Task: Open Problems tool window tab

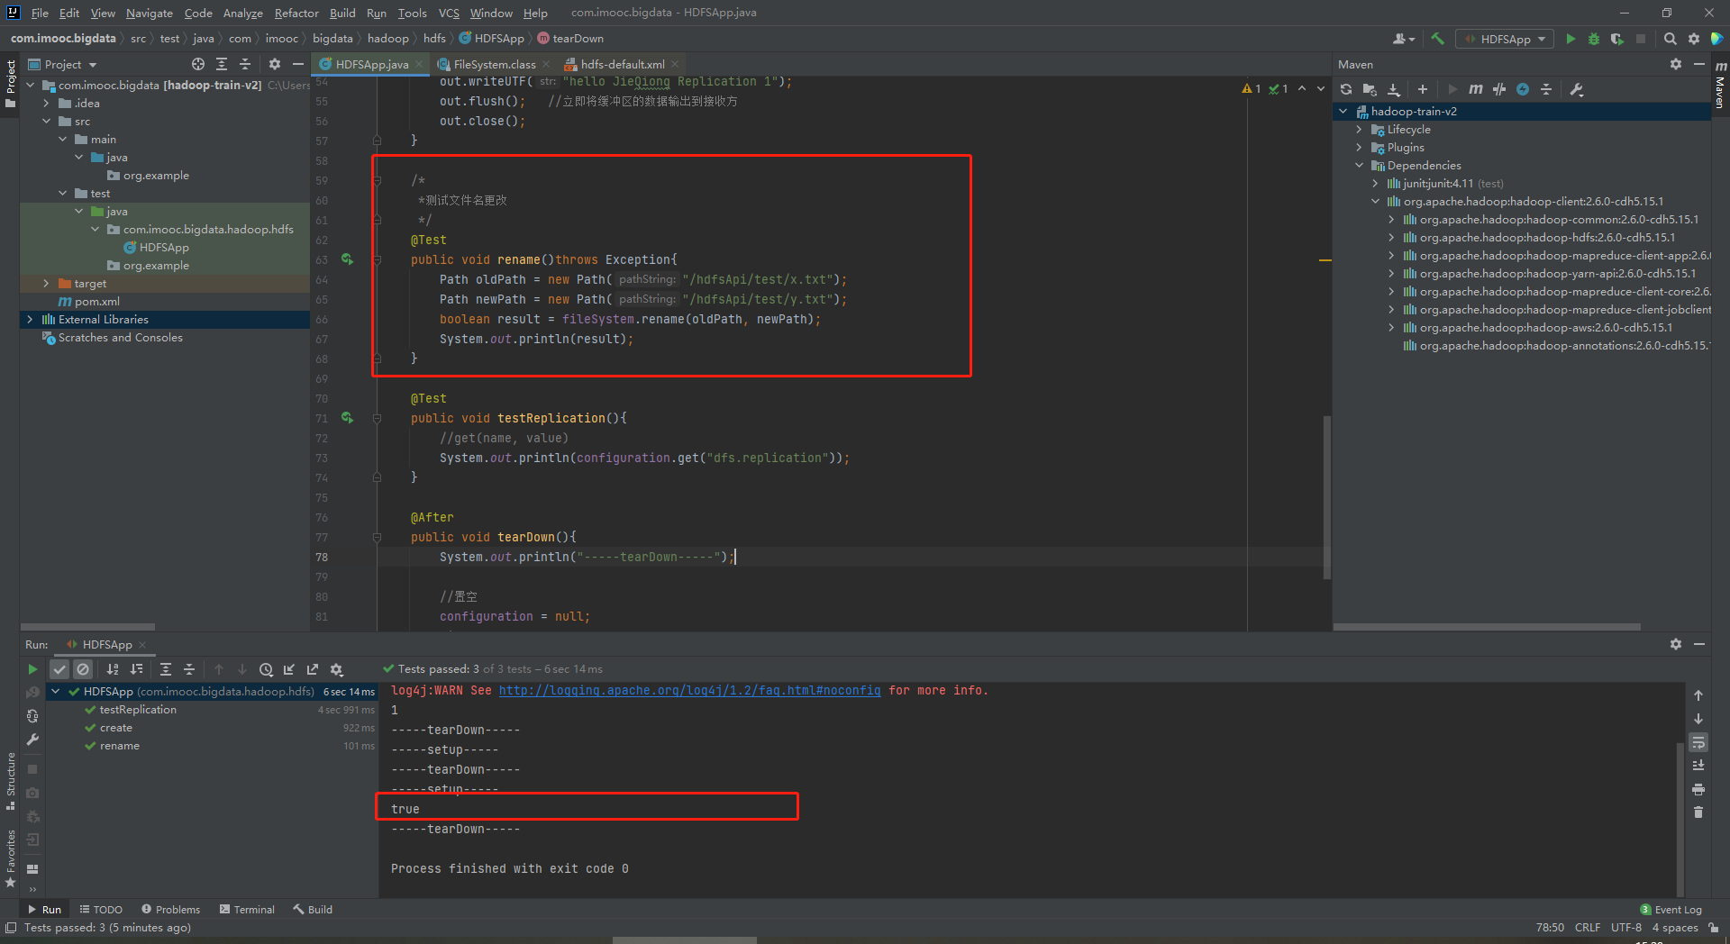Action: 170,910
